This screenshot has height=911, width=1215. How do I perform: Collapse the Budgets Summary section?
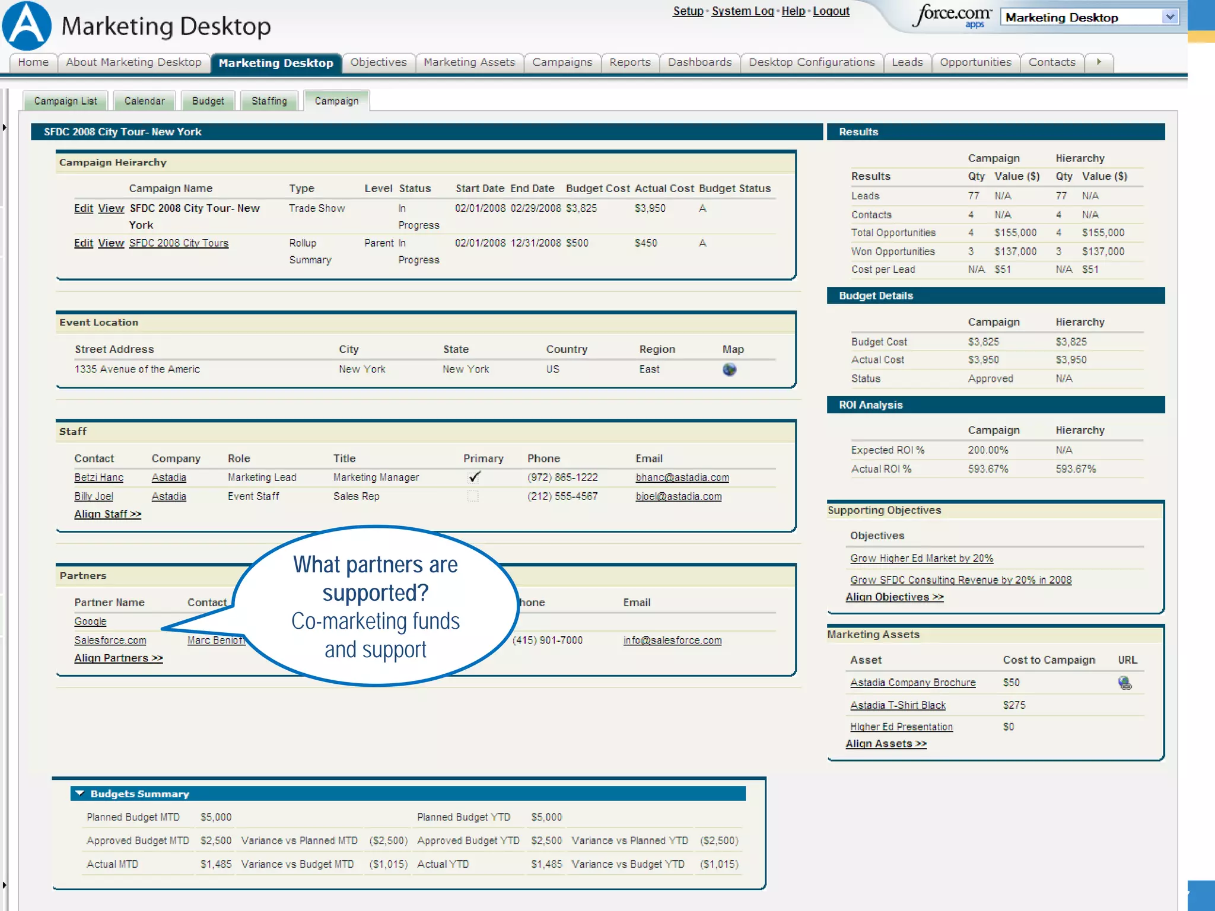click(80, 794)
